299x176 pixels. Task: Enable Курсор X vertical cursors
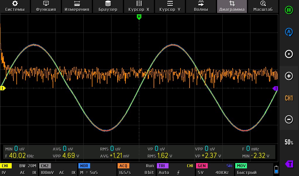click(x=139, y=6)
